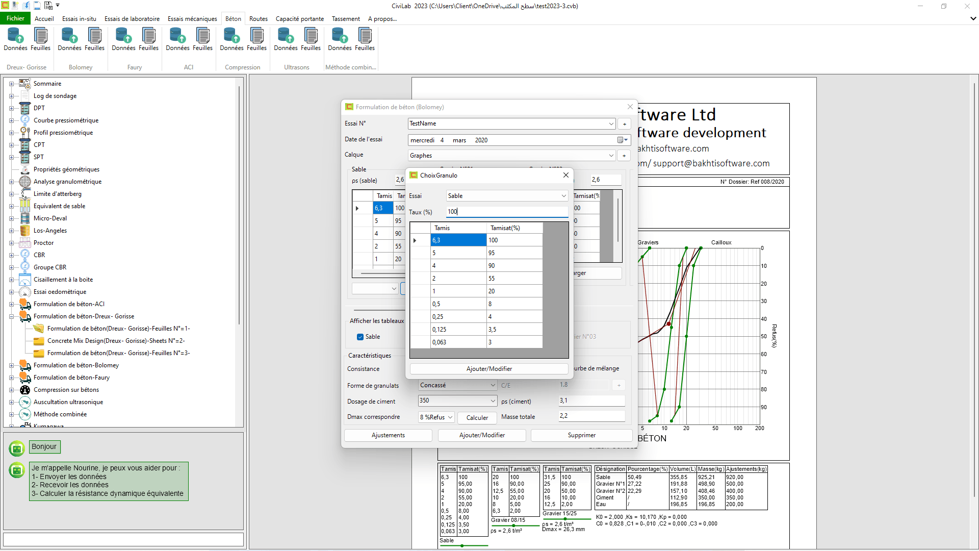The width and height of the screenshot is (979, 551).
Task: Open the Dosage de ciment 350 dropdown
Action: 493,401
